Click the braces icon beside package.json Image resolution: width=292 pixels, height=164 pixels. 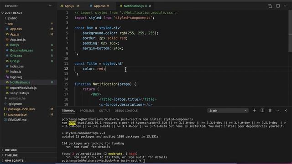(x=5, y=114)
